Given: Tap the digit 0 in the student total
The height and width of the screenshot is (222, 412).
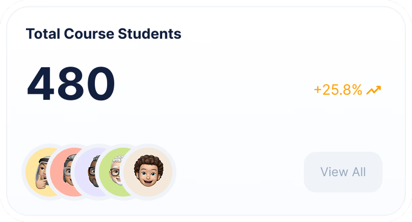Looking at the screenshot, I should tap(101, 84).
